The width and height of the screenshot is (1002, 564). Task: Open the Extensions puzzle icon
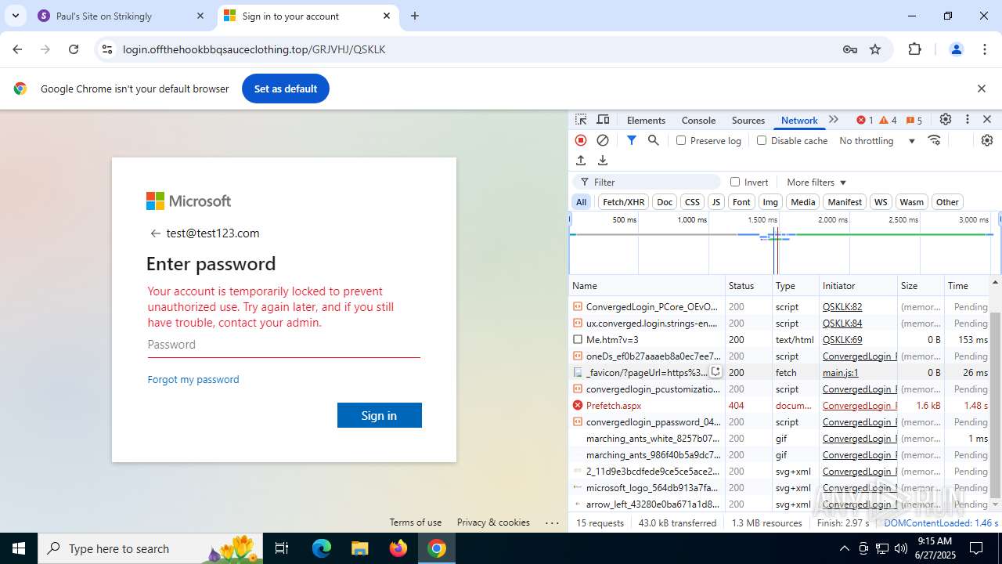click(915, 49)
